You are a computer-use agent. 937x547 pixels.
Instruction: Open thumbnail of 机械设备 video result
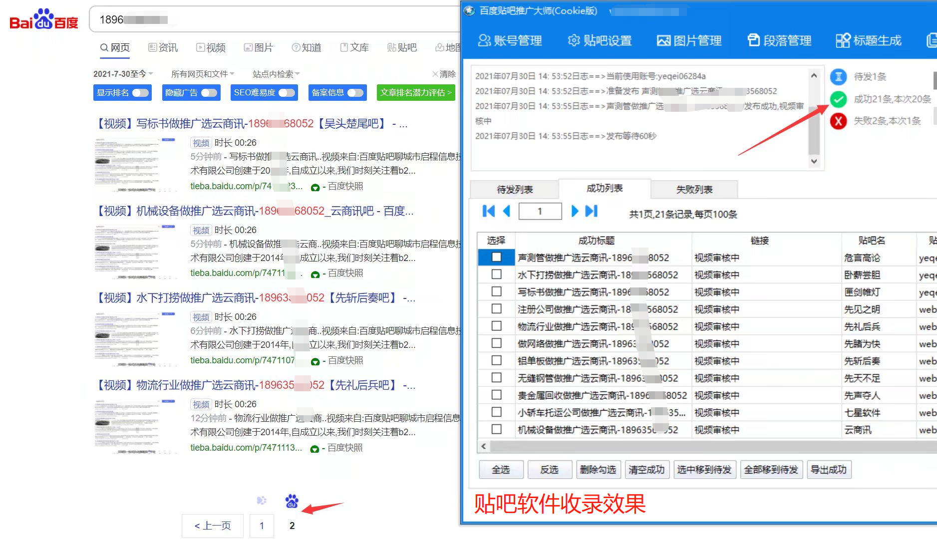point(135,252)
